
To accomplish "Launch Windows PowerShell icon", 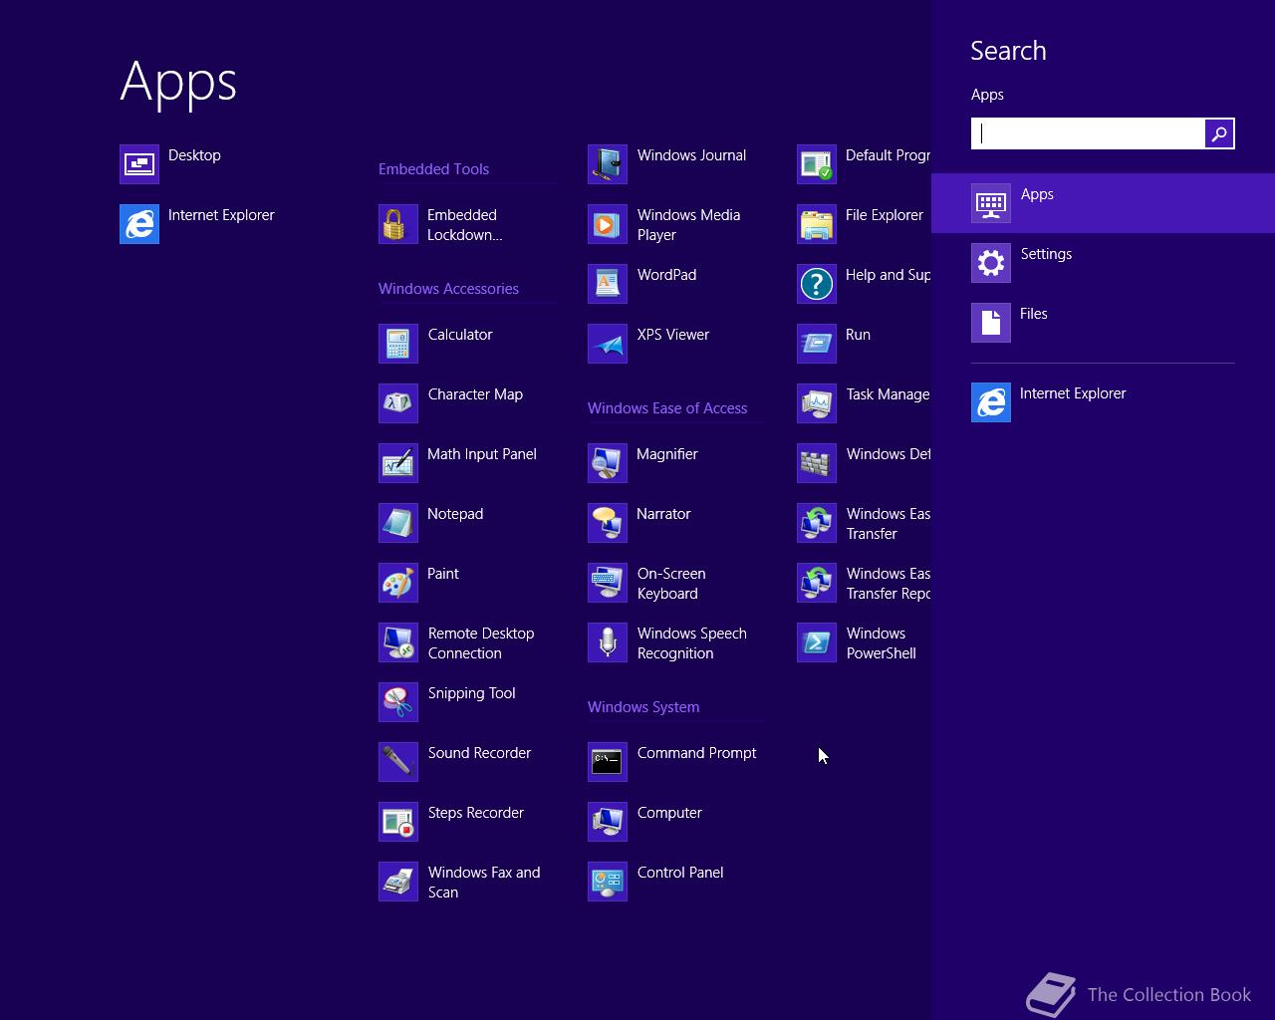I will (817, 642).
